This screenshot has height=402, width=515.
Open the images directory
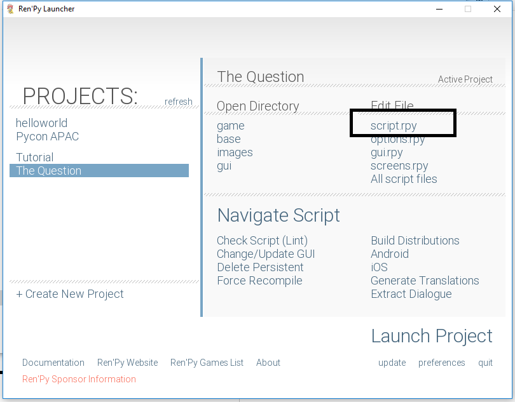(235, 152)
